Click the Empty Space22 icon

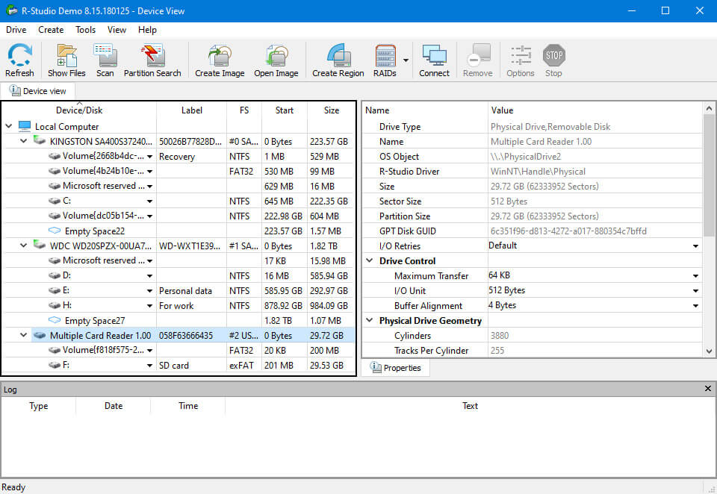click(x=55, y=231)
